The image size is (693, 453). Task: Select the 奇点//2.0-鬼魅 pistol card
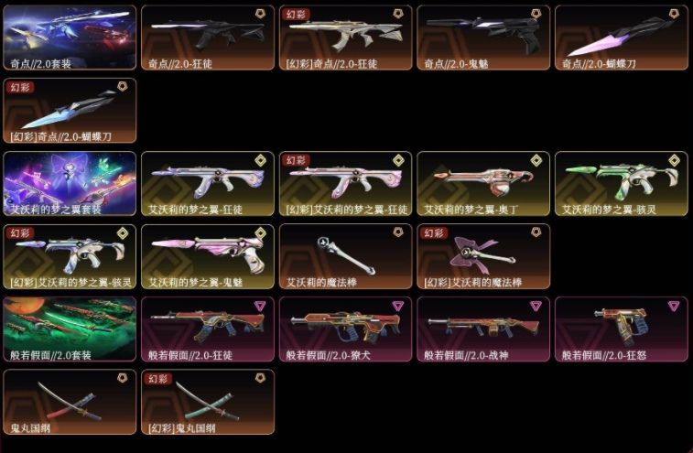483,38
